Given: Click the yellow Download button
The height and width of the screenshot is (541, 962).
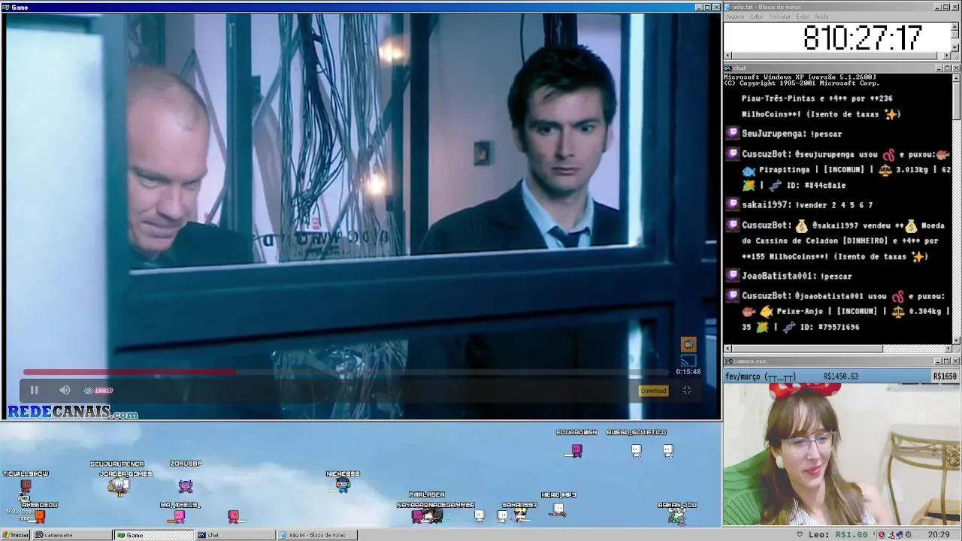Looking at the screenshot, I should point(653,391).
